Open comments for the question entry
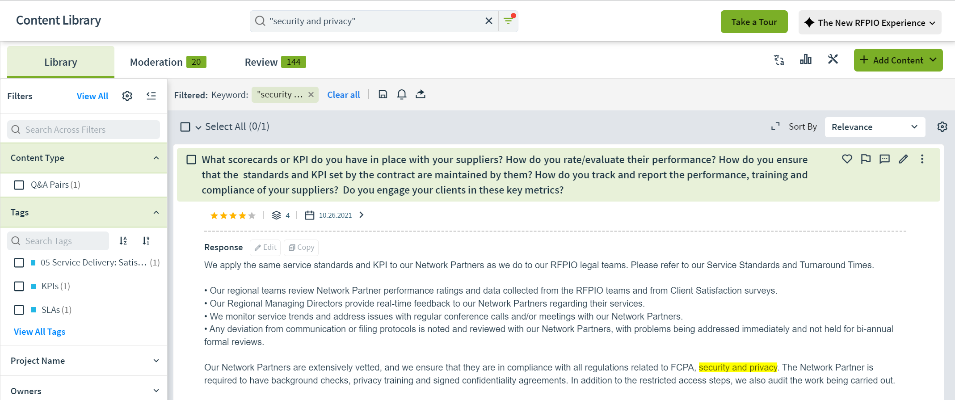This screenshot has height=400, width=955. point(884,159)
